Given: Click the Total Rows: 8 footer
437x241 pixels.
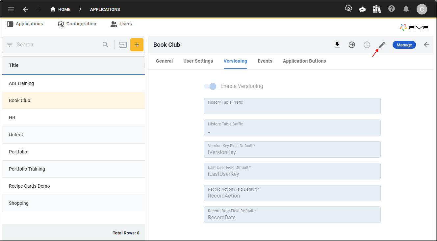Looking at the screenshot, I should click(126, 233).
